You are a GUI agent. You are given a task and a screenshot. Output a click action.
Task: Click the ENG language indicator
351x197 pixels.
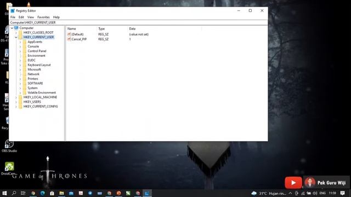[x=322, y=193]
